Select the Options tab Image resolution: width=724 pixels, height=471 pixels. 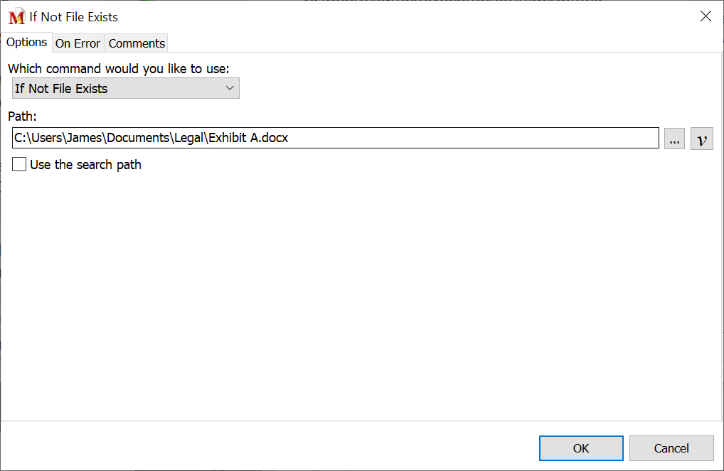pyautogui.click(x=26, y=43)
